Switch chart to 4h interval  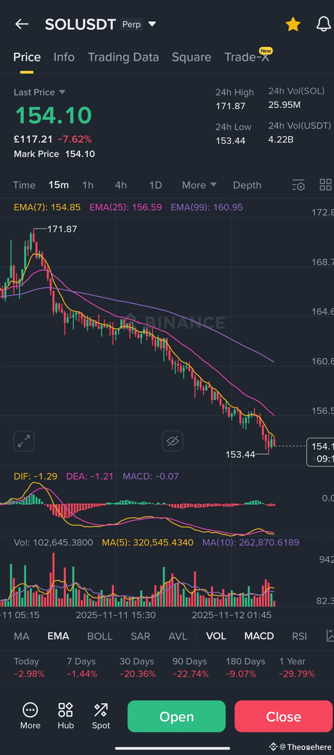coord(121,185)
